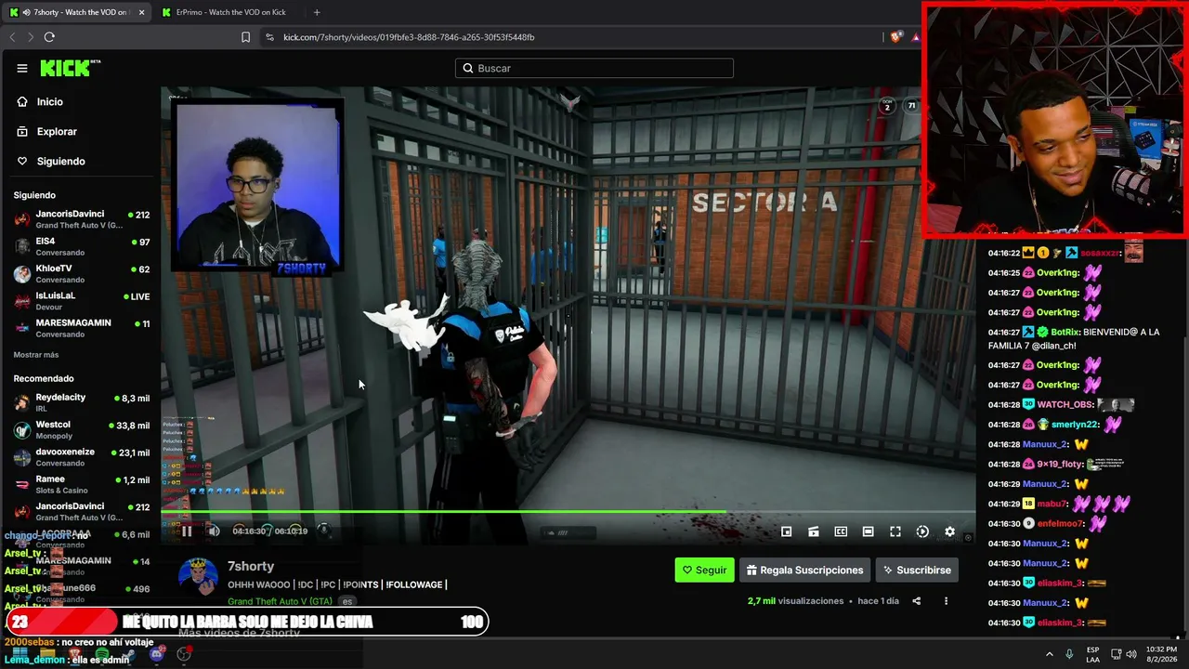Open the MARESMAGAMIN channel under Siguiendo
Image resolution: width=1189 pixels, height=669 pixels.
(80, 328)
